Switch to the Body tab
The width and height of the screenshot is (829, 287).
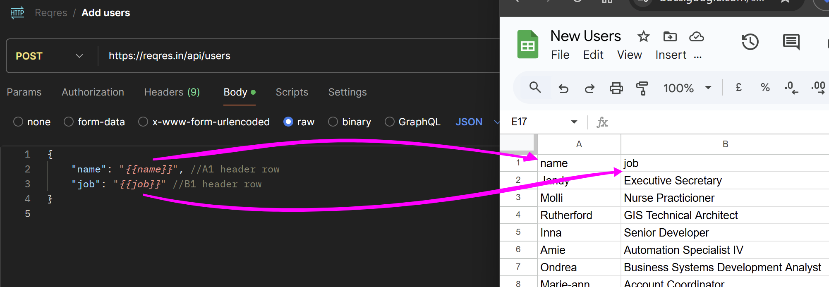click(240, 92)
